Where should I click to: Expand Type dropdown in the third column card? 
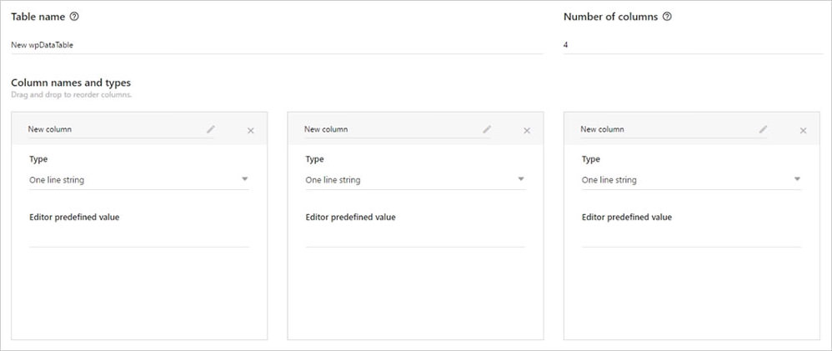click(691, 180)
